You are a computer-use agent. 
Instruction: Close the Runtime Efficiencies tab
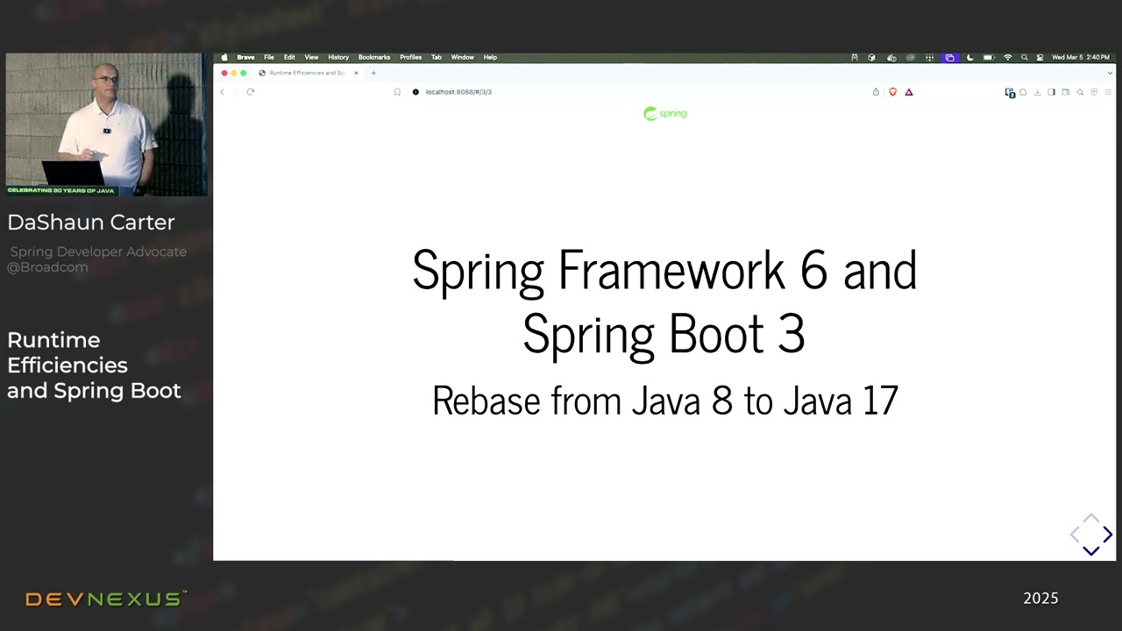tap(356, 73)
